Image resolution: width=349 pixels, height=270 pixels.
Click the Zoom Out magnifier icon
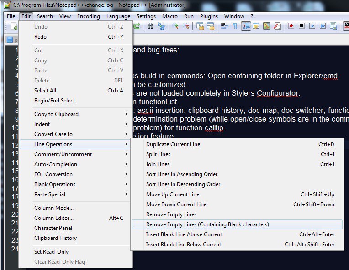tap(186, 26)
